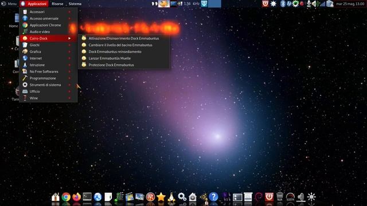This screenshot has width=367, height=206.
Task: Click the microphone icon in top panel
Action: 309,3
